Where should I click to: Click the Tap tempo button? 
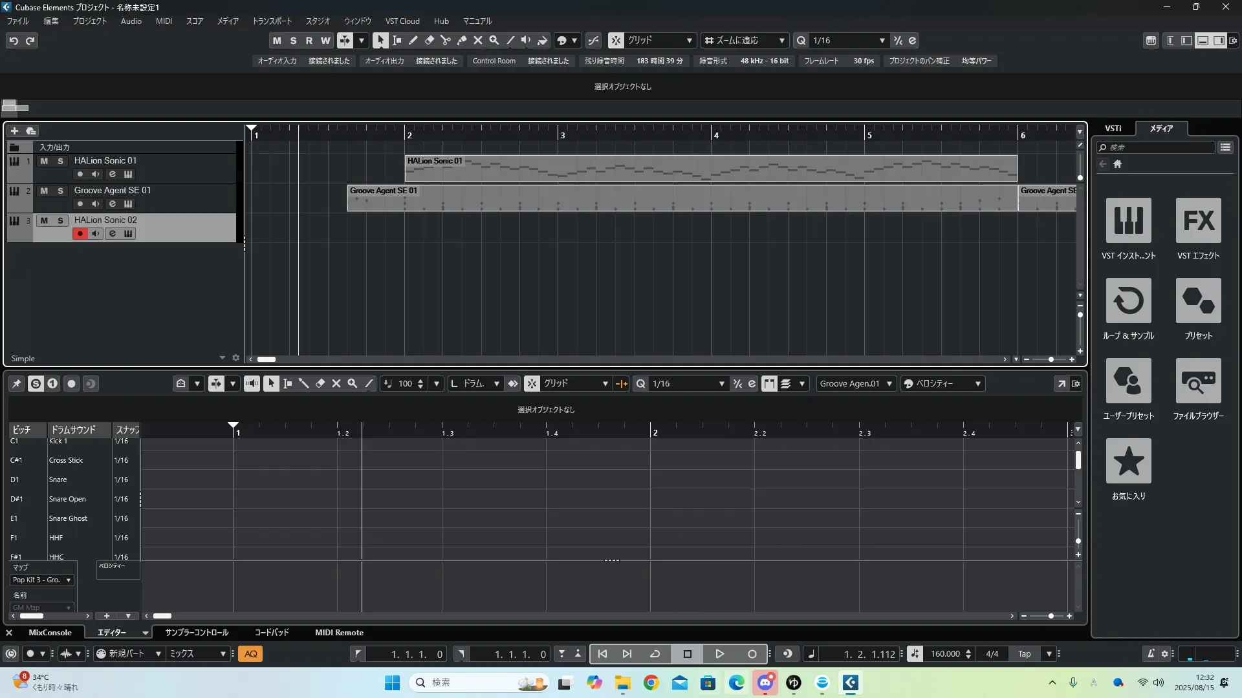[1024, 653]
